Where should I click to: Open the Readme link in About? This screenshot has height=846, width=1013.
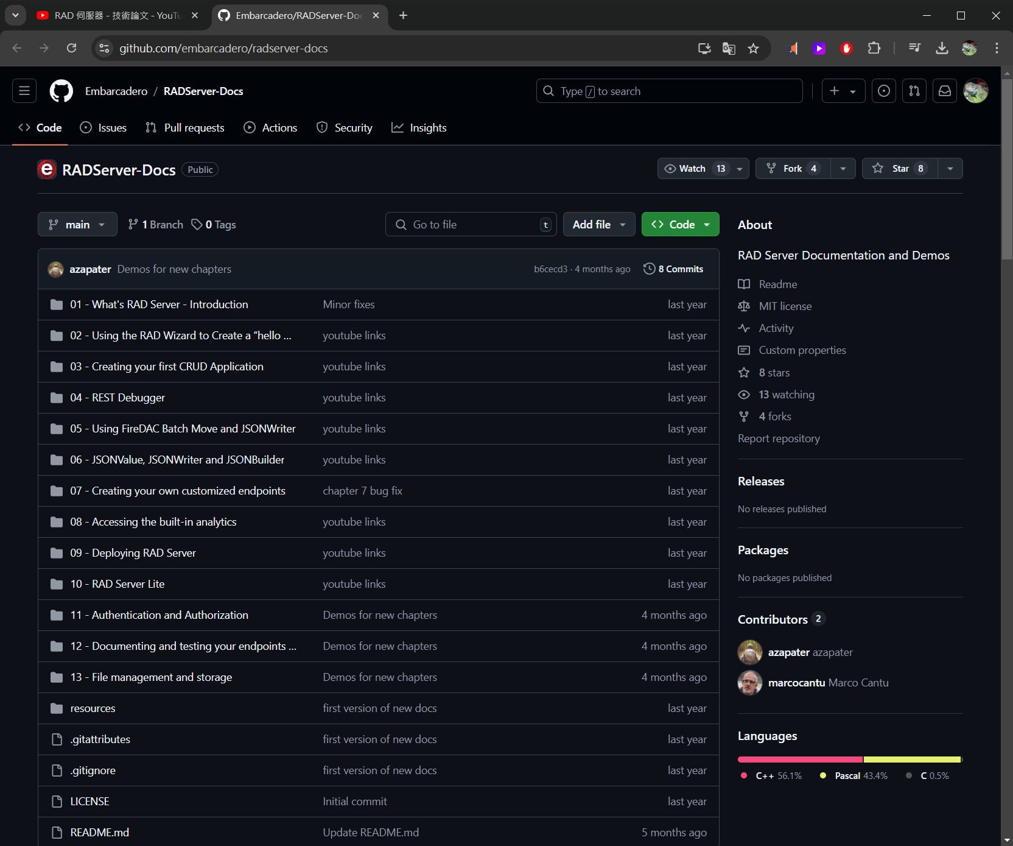point(777,284)
